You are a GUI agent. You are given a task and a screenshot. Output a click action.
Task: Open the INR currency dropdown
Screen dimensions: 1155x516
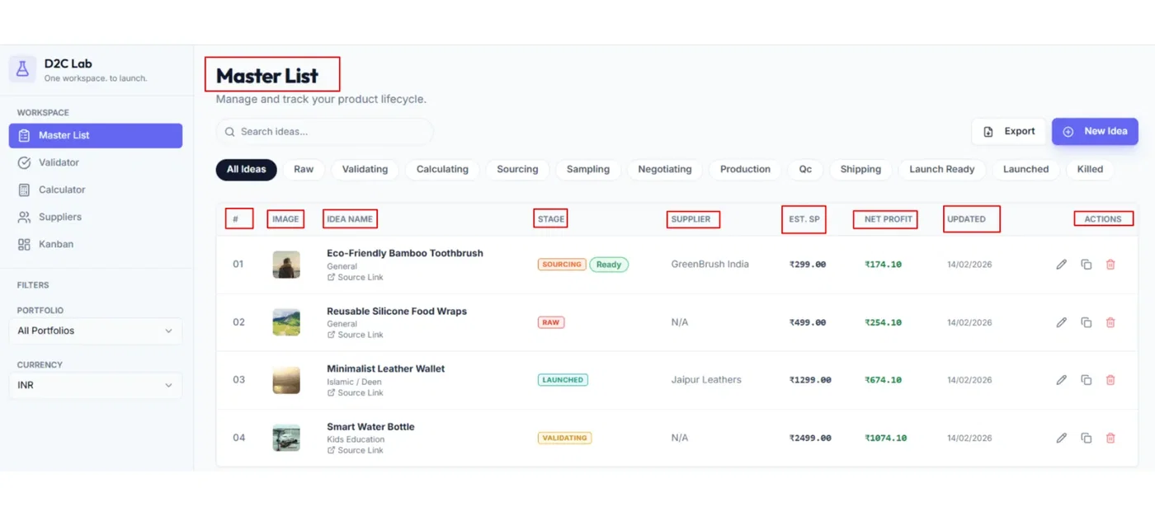(x=96, y=385)
